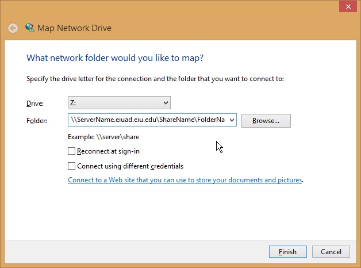Viewport: 361px width, 268px height.
Task: Cancel the drive mapping dialog
Action: [x=331, y=252]
